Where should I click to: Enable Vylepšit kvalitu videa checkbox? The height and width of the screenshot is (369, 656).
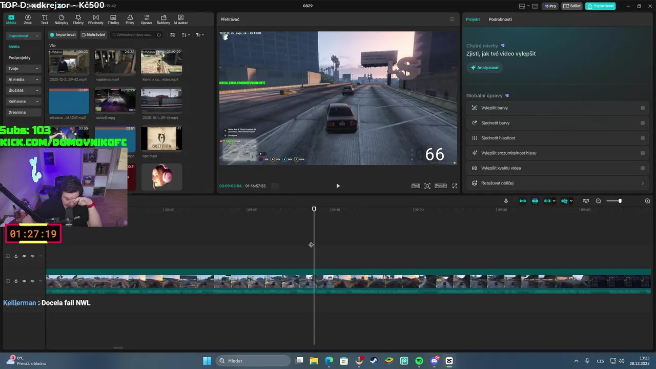point(643,168)
